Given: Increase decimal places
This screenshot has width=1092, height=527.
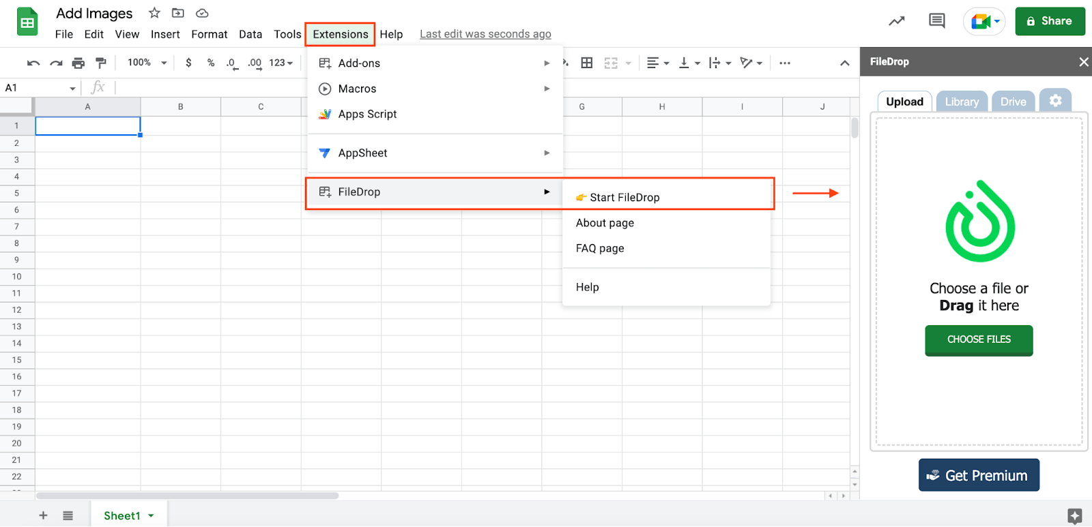Looking at the screenshot, I should tap(255, 63).
